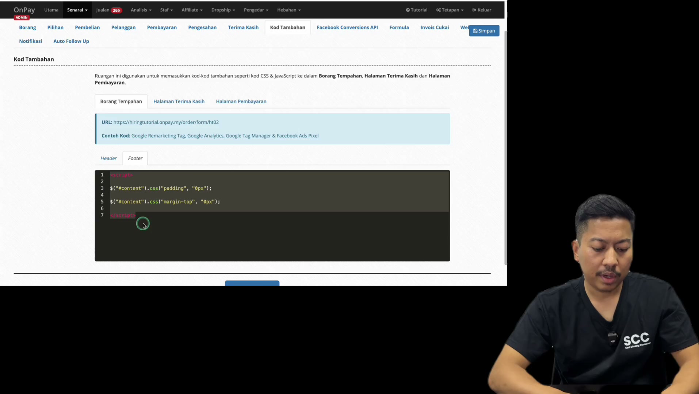This screenshot has width=699, height=394.
Task: Click the order form URL text
Action: [x=166, y=122]
